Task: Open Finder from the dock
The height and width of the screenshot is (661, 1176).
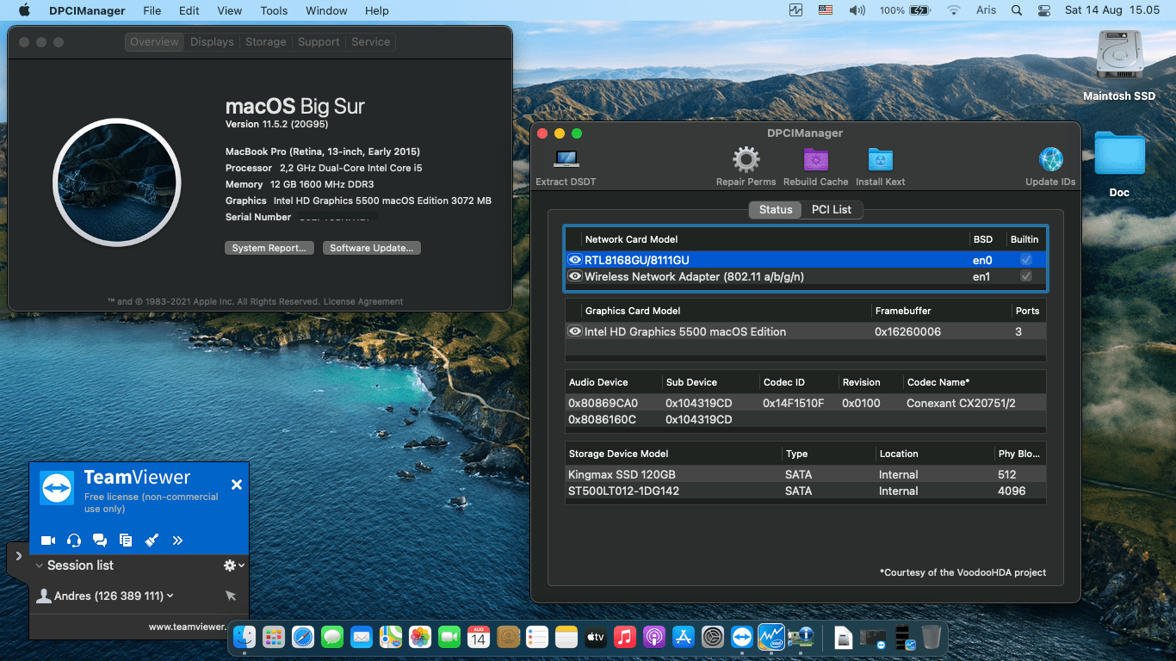Action: pos(246,637)
